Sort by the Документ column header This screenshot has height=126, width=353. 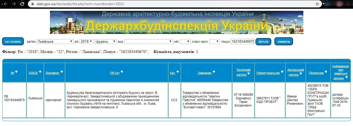(52, 73)
